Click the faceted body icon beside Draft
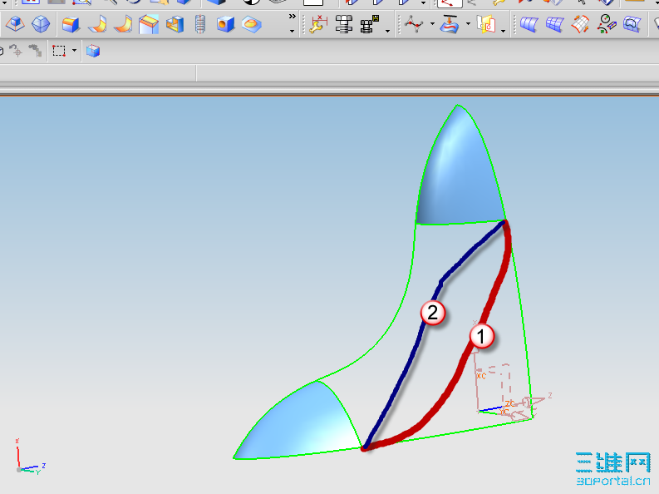 (41, 24)
